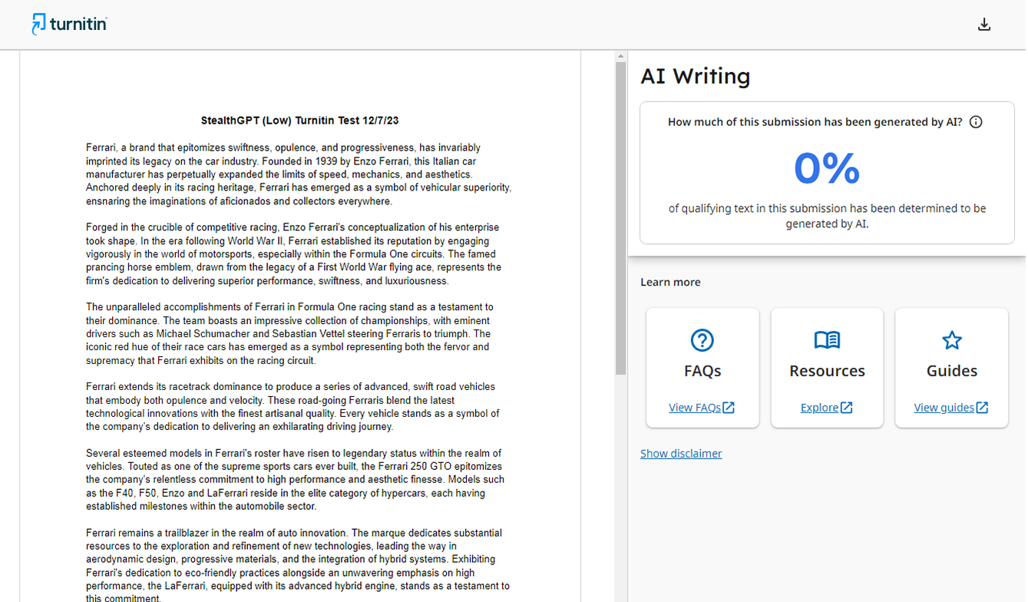This screenshot has height=602, width=1028.
Task: Click the scroll-up arrow above the document scrollbar
Action: click(x=620, y=56)
